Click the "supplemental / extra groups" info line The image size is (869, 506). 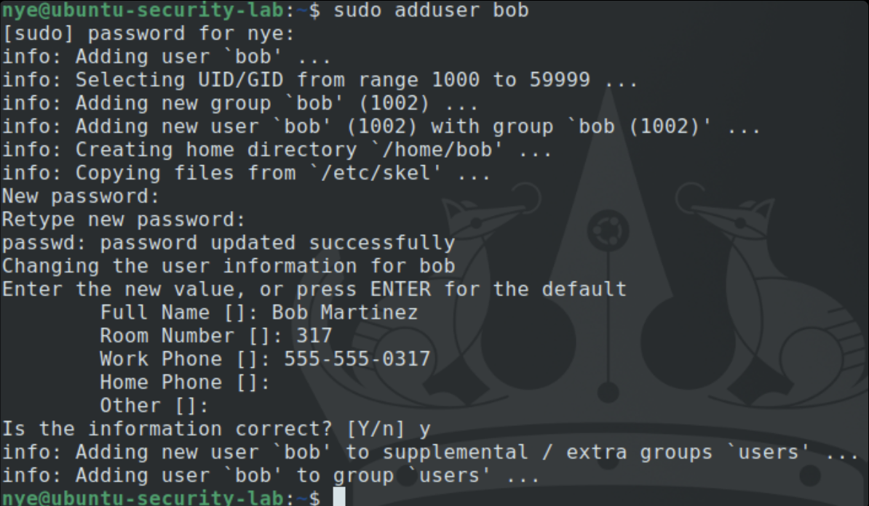pos(431,452)
